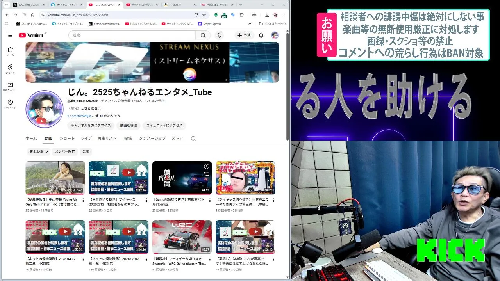Open options menu for 中山美穂 You're My Only Shinin' Star video
The width and height of the screenshot is (500, 281).
pos(82,200)
